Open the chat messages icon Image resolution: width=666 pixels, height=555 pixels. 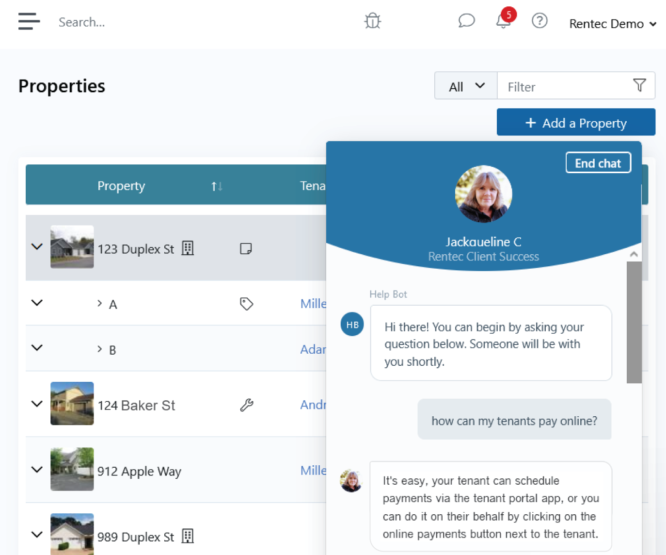pyautogui.click(x=466, y=21)
